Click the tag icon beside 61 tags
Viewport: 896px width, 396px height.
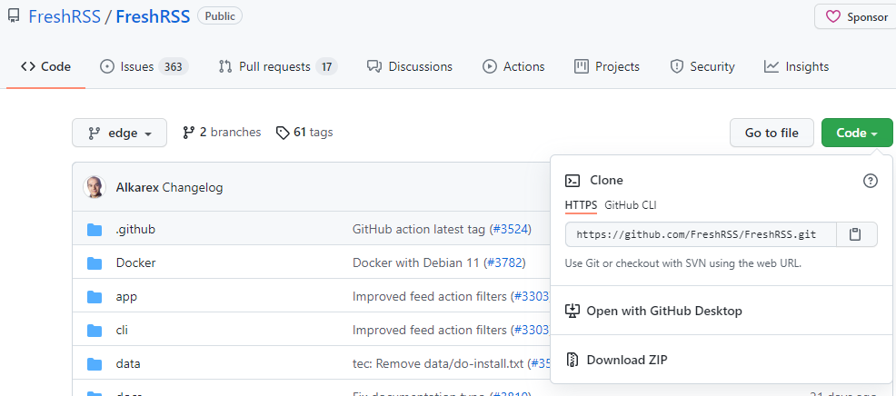[283, 134]
